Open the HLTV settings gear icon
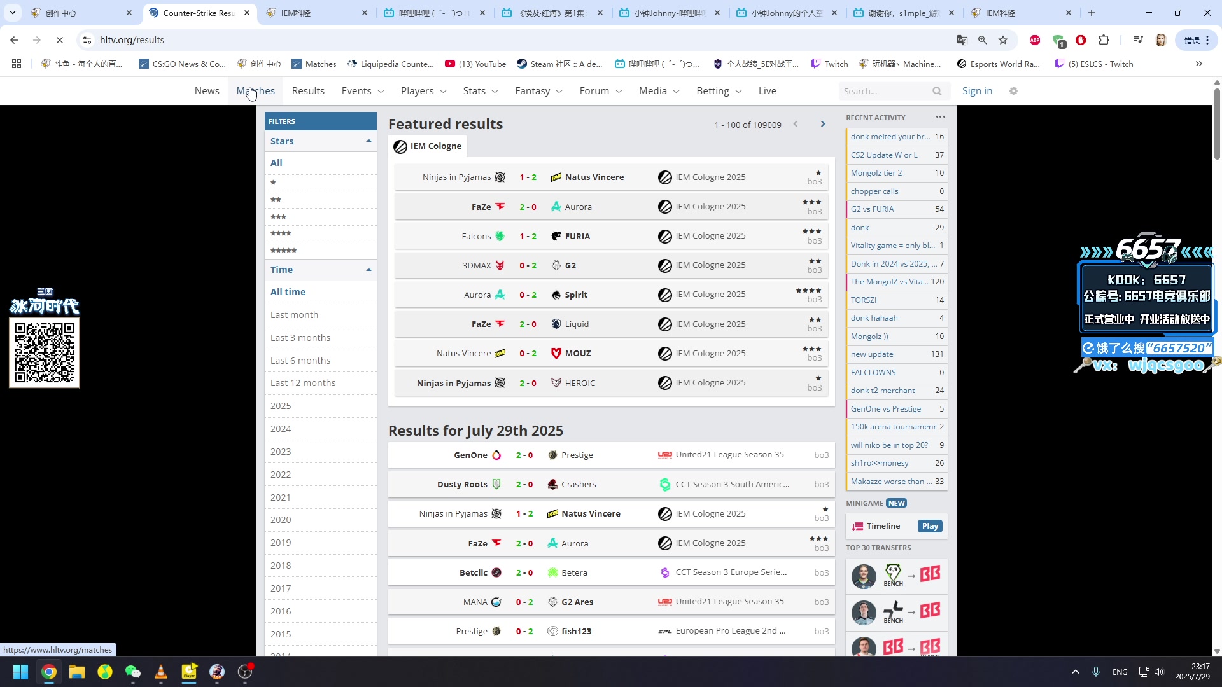This screenshot has width=1222, height=687. tap(1014, 91)
